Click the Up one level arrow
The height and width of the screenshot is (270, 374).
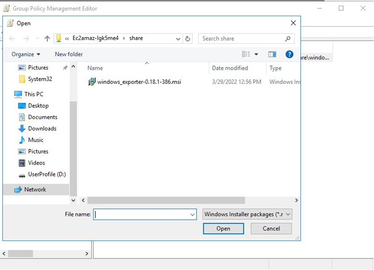[x=46, y=38]
